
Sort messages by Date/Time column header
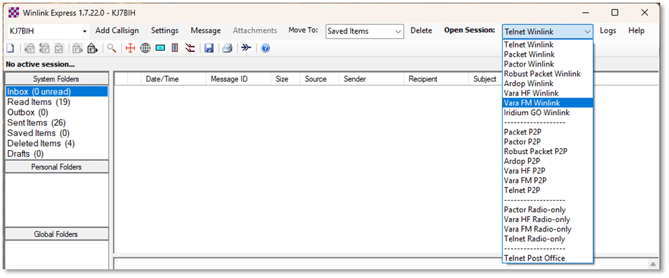[x=162, y=79]
